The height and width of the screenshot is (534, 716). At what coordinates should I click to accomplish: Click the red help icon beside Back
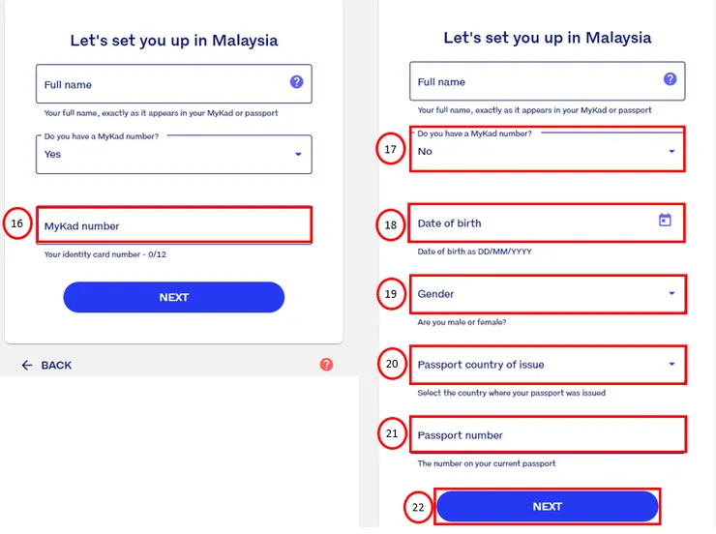coord(326,365)
